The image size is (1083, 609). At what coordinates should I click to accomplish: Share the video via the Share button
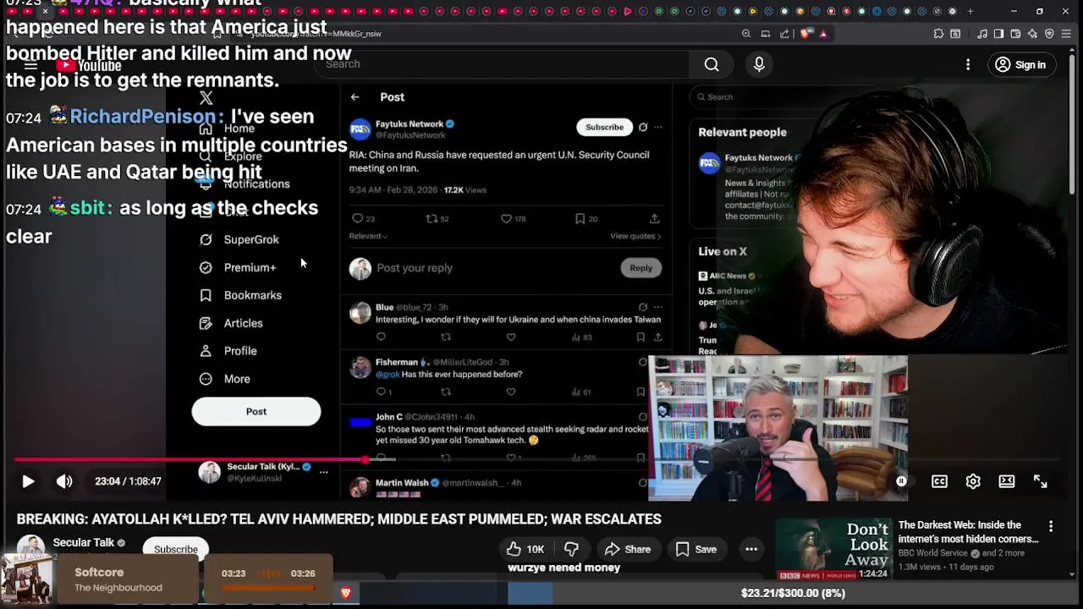(x=627, y=549)
